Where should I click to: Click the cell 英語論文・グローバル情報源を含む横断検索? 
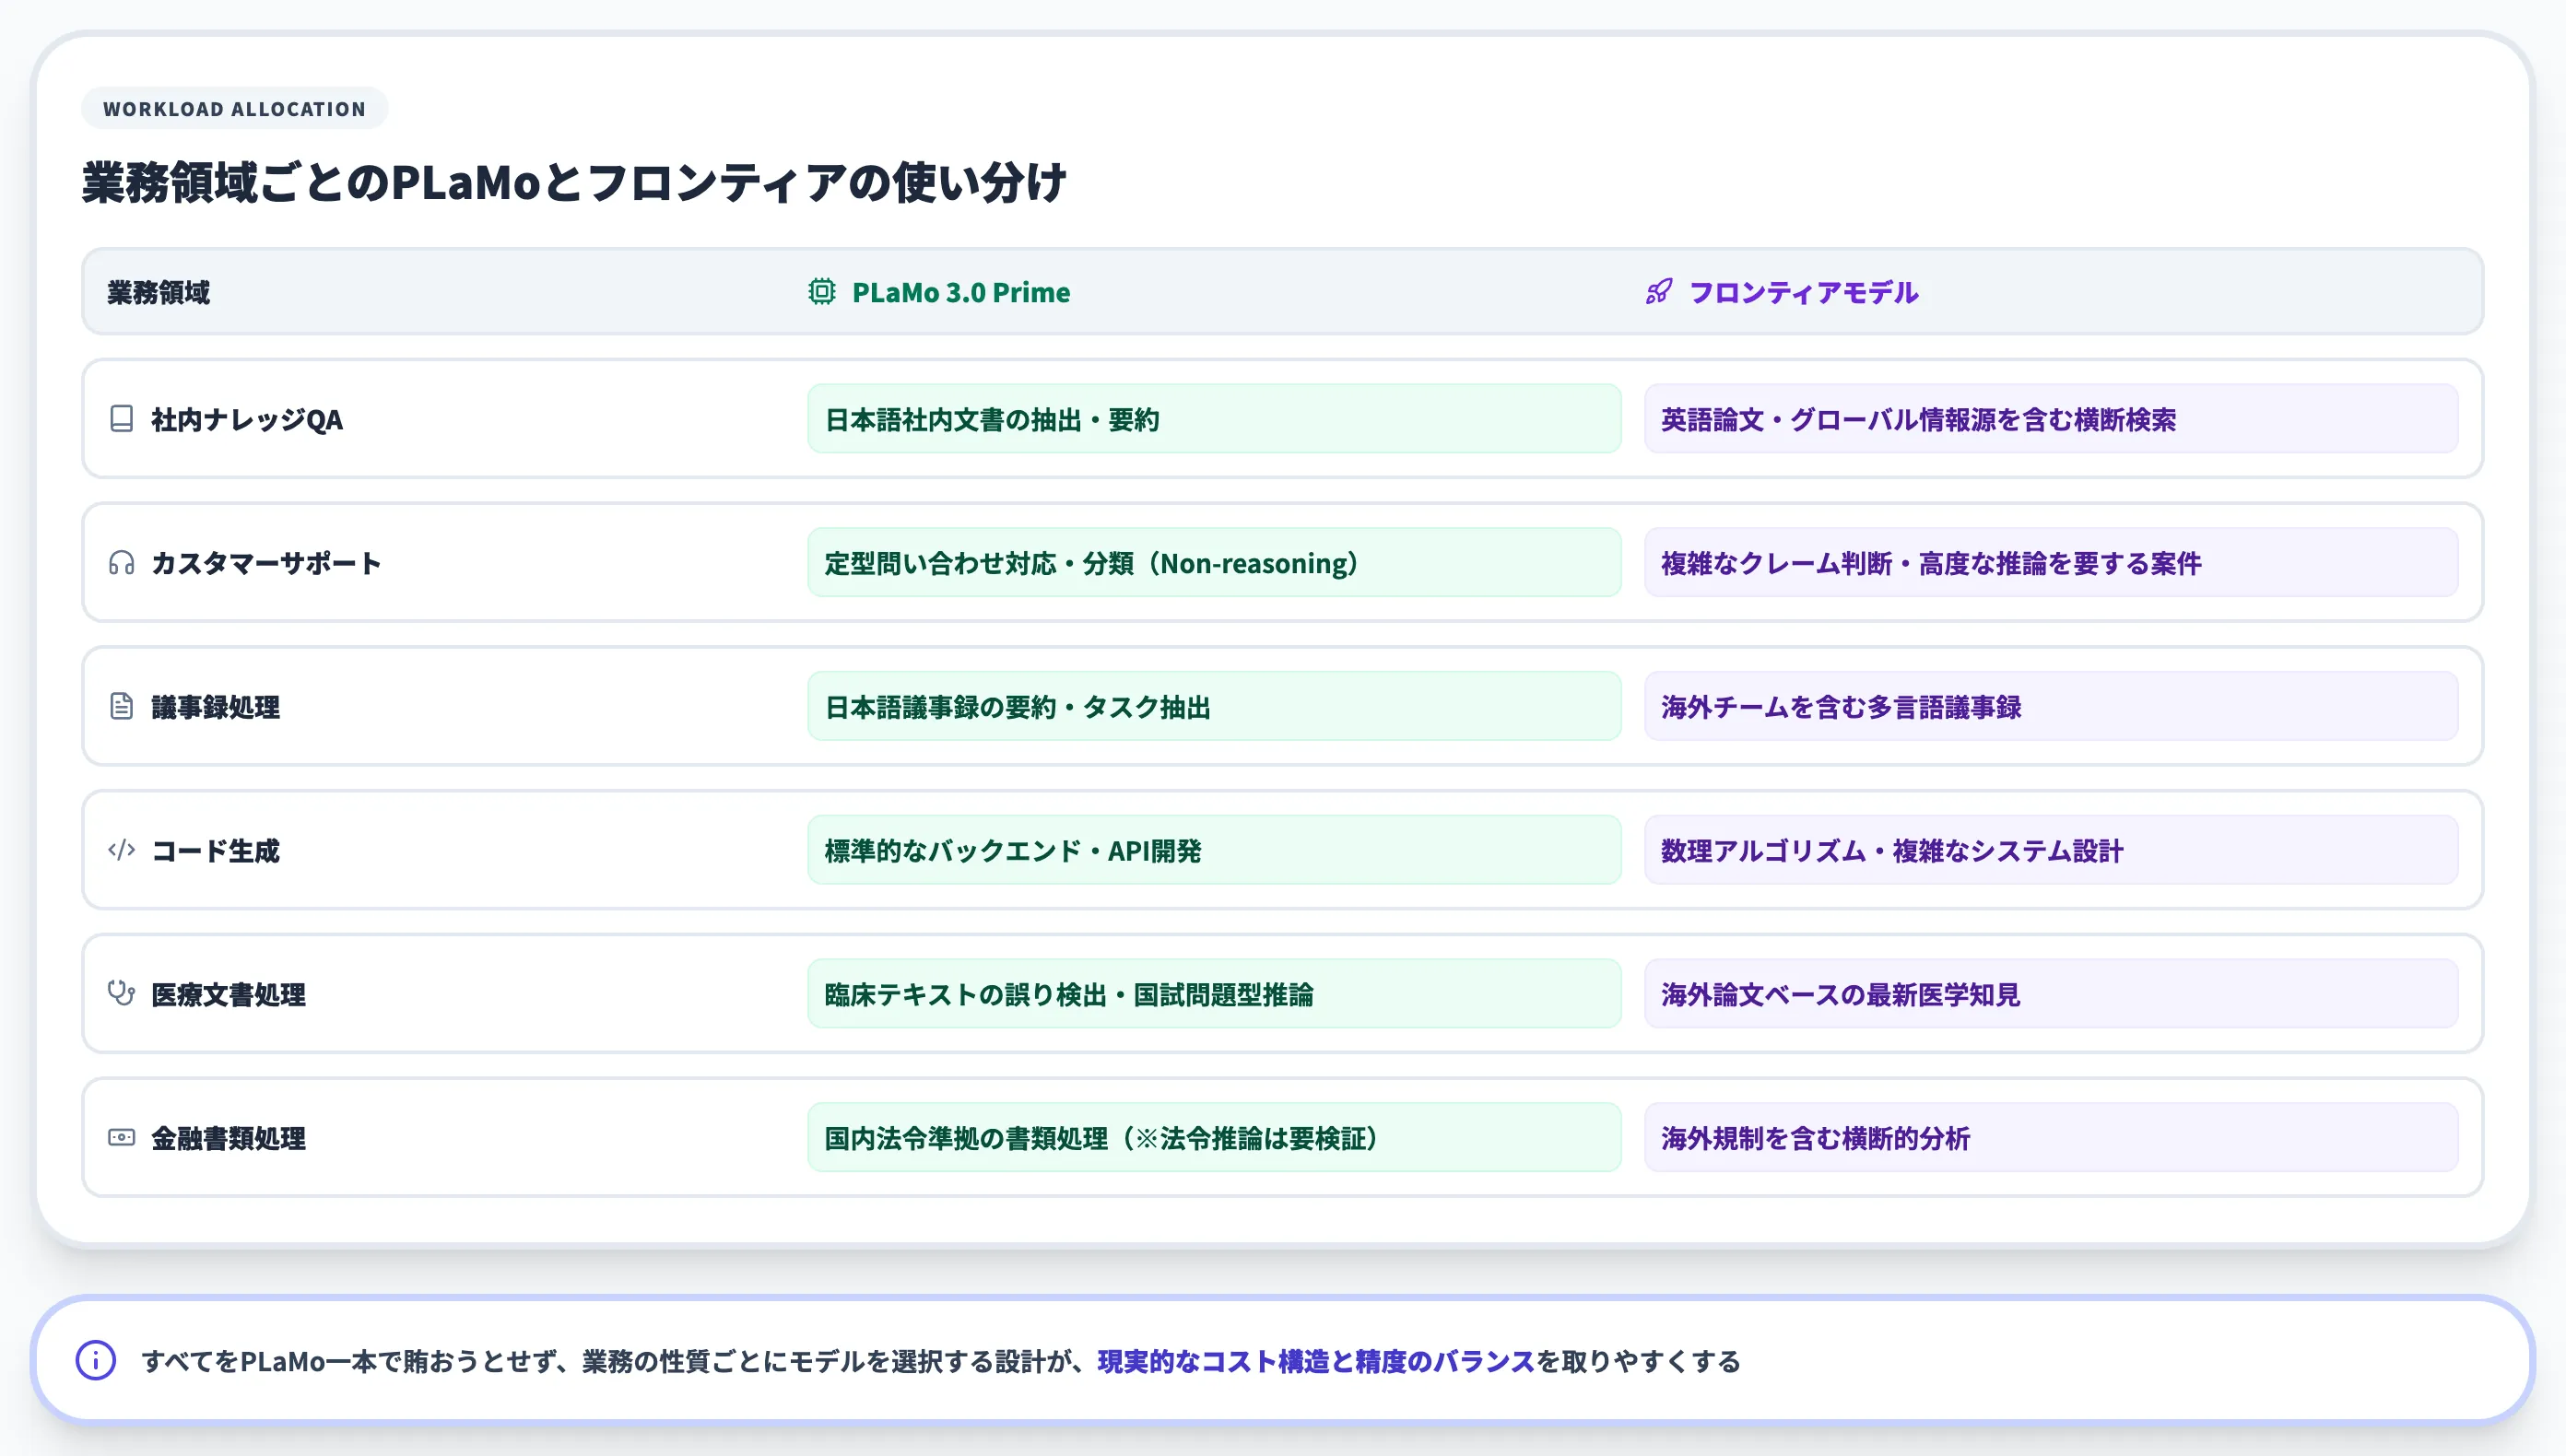2051,419
